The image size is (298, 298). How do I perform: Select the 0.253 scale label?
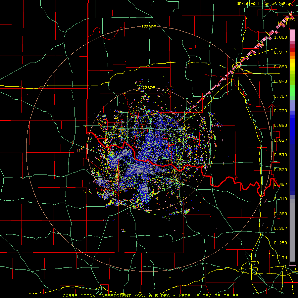click(x=280, y=243)
